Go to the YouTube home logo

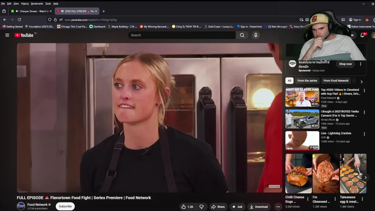tap(24, 35)
